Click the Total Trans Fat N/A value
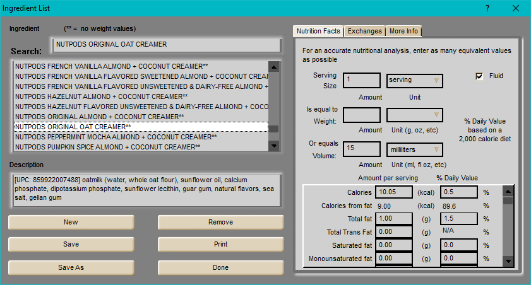Image resolution: width=531 pixels, height=285 pixels. pyautogui.click(x=448, y=231)
